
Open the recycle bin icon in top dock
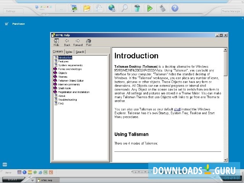(x=137, y=8)
